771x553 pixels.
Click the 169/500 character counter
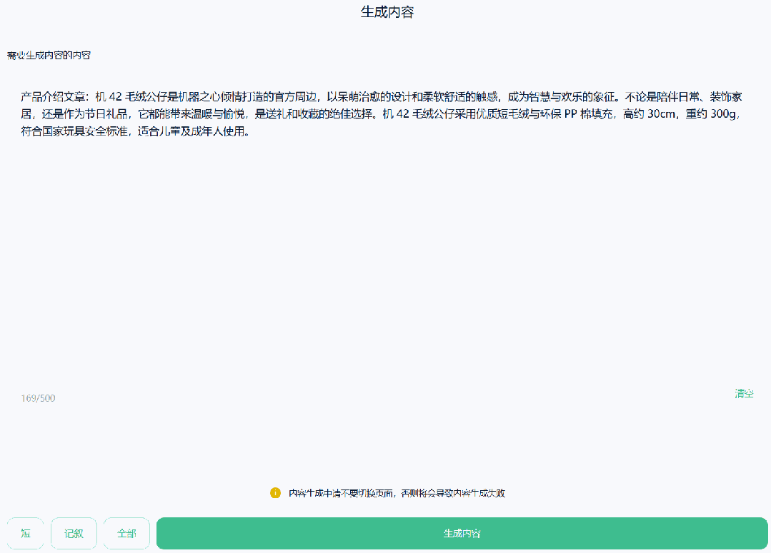pyautogui.click(x=37, y=398)
